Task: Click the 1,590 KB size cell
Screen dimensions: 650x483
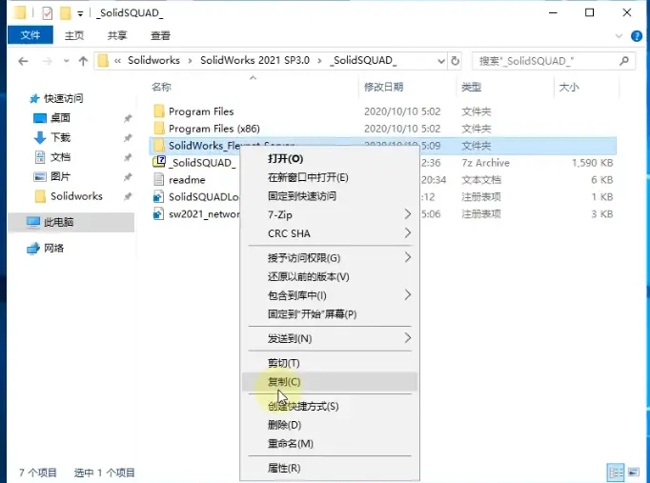Action: [x=592, y=163]
